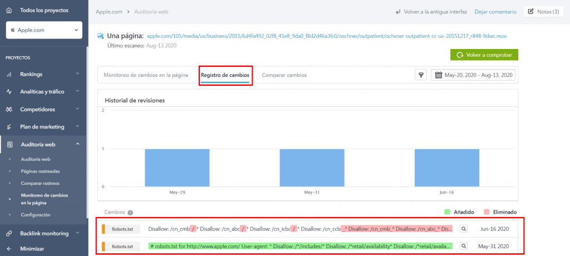Click the Backlink monitoring chain icon

pos(9,233)
